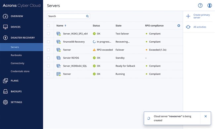Dismiss the newserver creation notification

coord(205,116)
